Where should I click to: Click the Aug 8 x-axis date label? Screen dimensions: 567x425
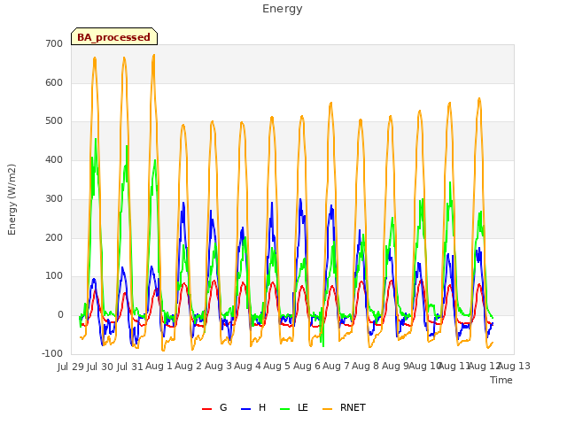coord(365,366)
